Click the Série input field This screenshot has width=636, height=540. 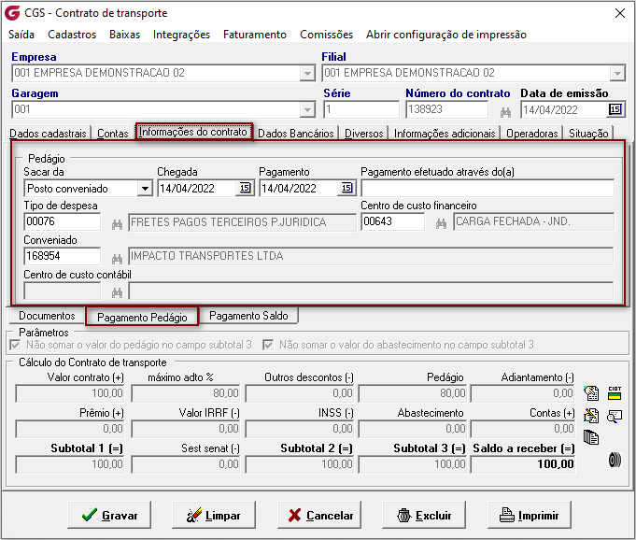[361, 109]
